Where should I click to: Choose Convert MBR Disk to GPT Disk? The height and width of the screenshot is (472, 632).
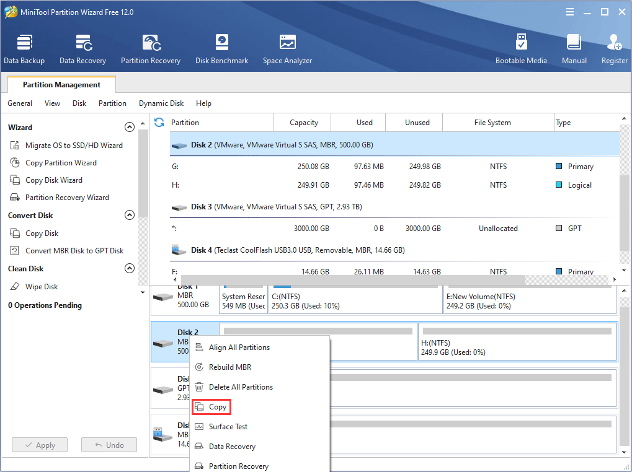click(x=66, y=251)
